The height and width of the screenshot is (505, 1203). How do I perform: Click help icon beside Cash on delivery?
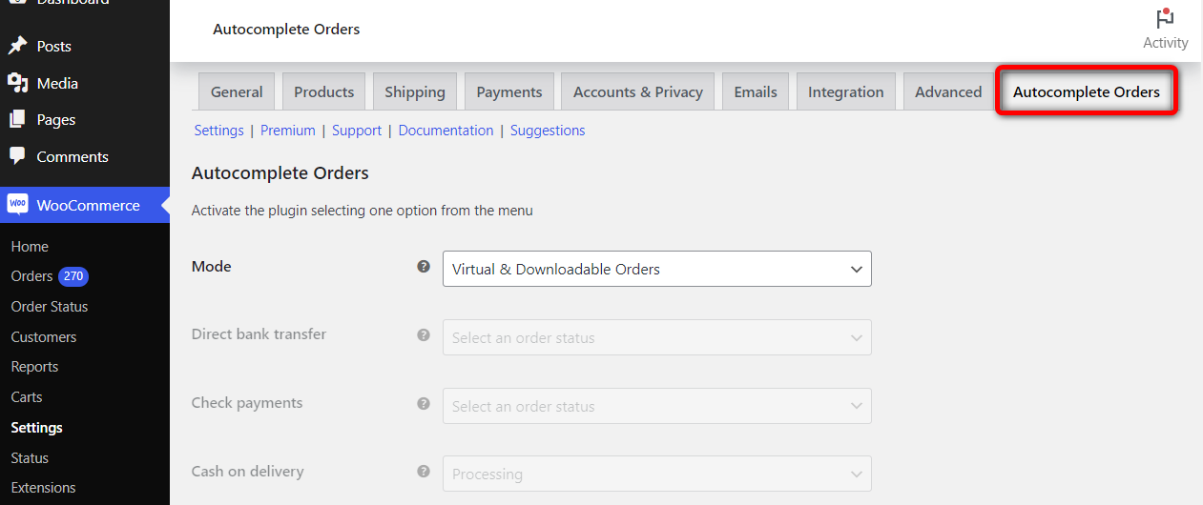(x=424, y=471)
